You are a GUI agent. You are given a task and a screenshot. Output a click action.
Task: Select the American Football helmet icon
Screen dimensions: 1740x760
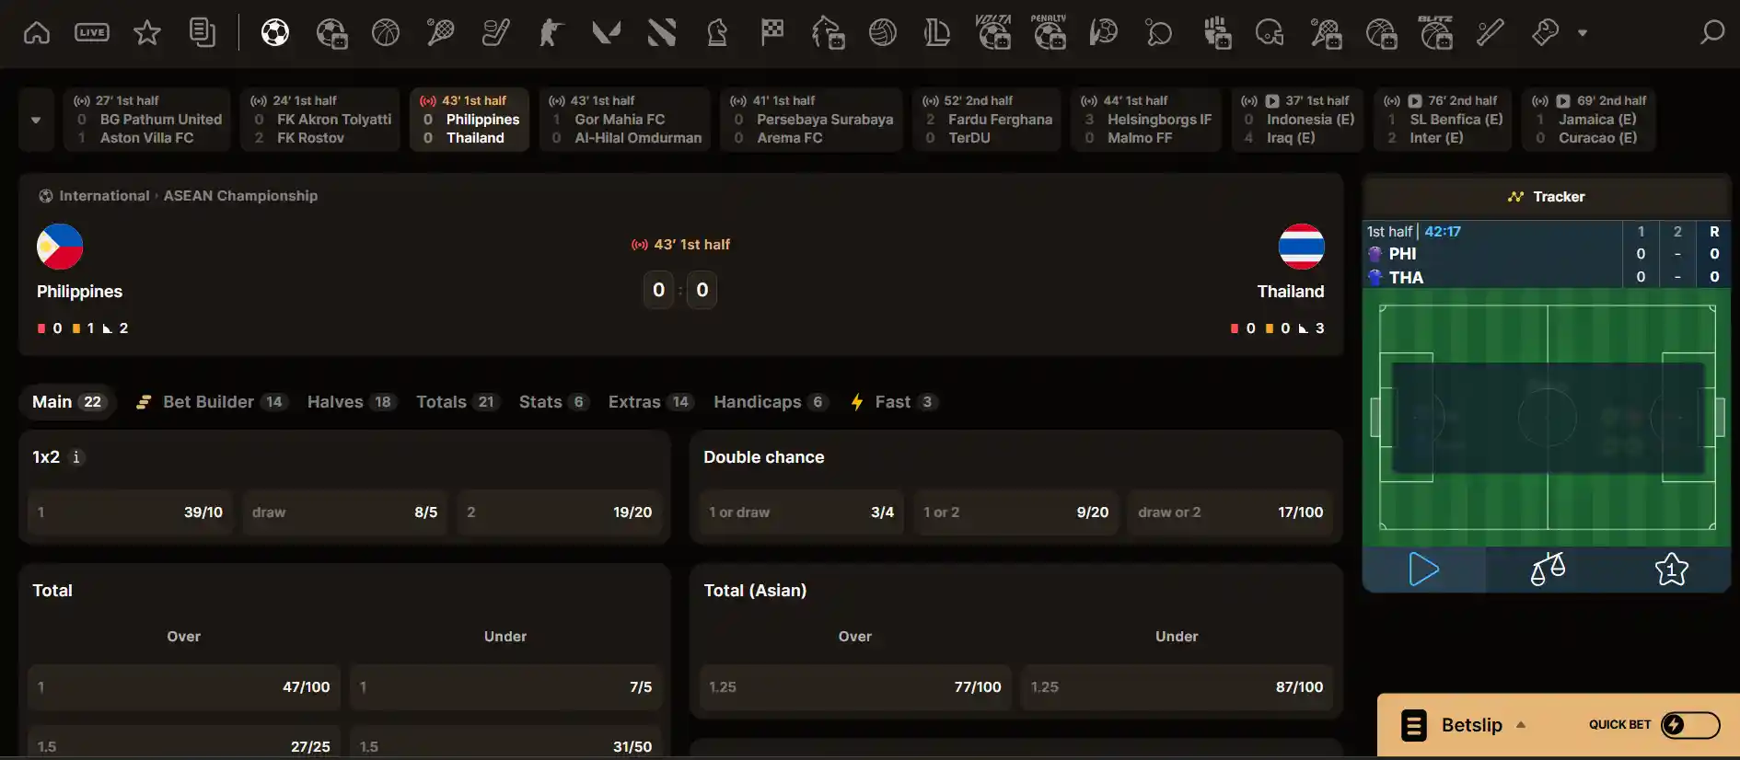pyautogui.click(x=1270, y=33)
